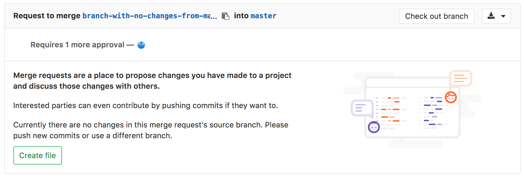Click the "Requires 1 more approval" text
Screen dimensions: 524x178
coord(77,45)
